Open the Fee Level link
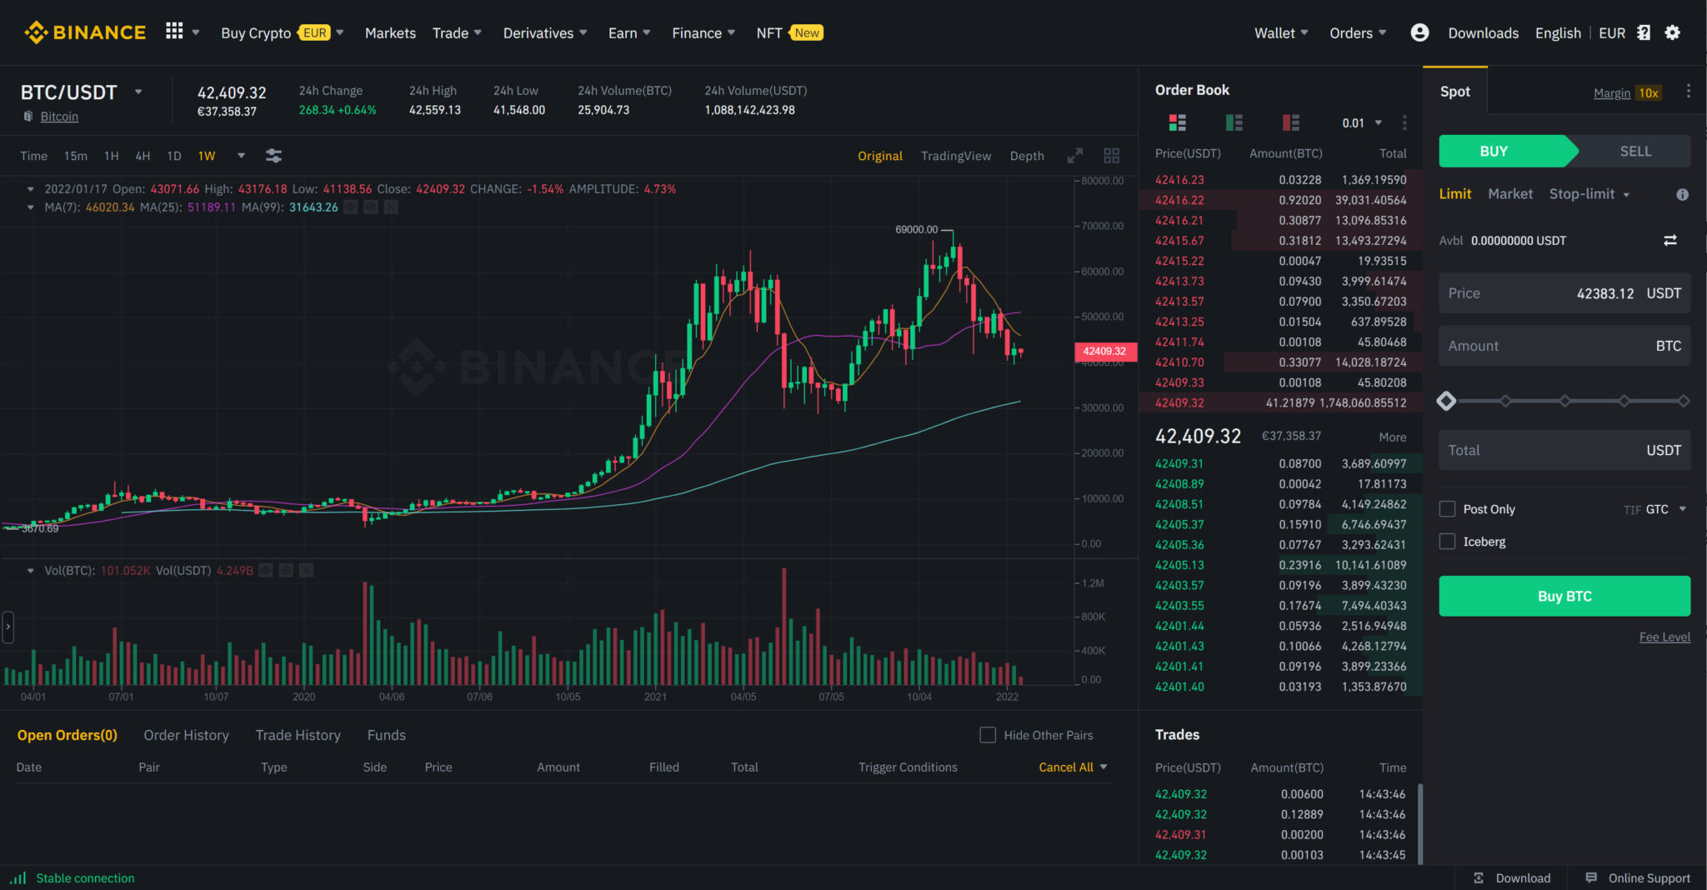The image size is (1707, 890). [x=1664, y=637]
